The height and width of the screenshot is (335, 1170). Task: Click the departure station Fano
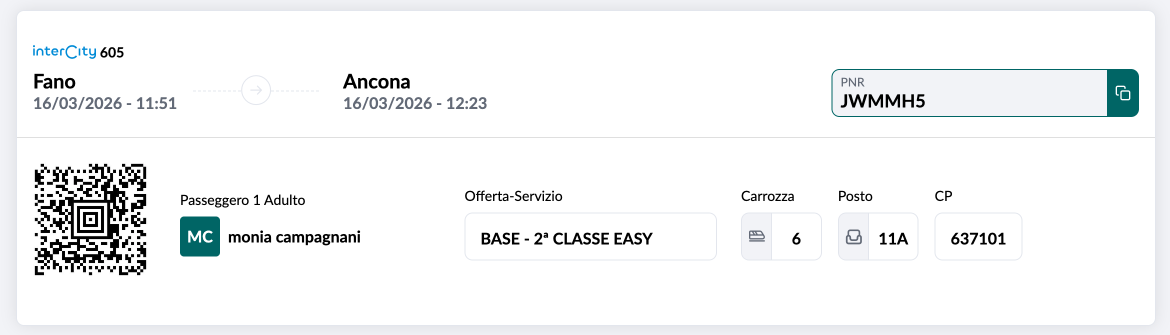pyautogui.click(x=54, y=82)
